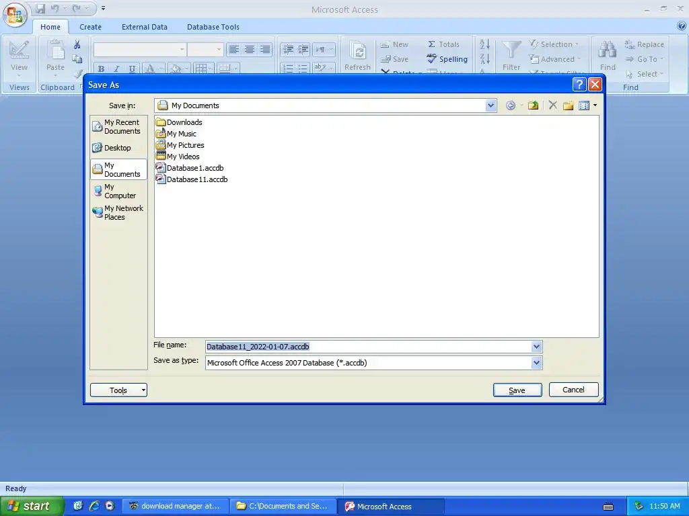Open the External Data ribbon tab
689x516 pixels.
point(145,27)
